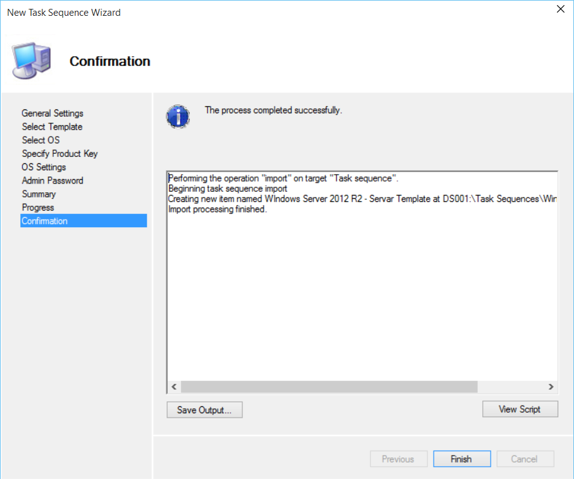This screenshot has height=479, width=574.
Task: Open the View Script button
Action: pos(520,409)
